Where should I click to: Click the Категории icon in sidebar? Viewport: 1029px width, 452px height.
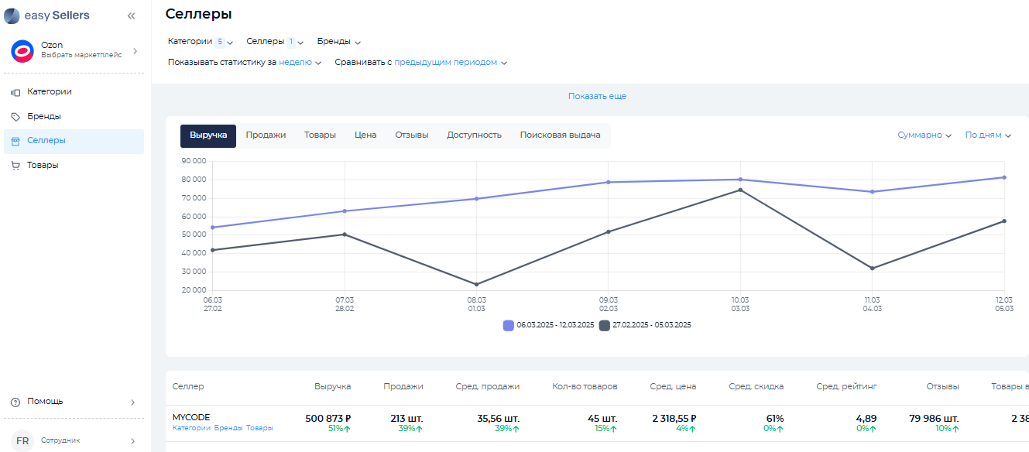[15, 92]
